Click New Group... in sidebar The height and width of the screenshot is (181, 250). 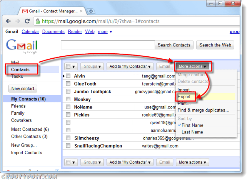(x=24, y=145)
